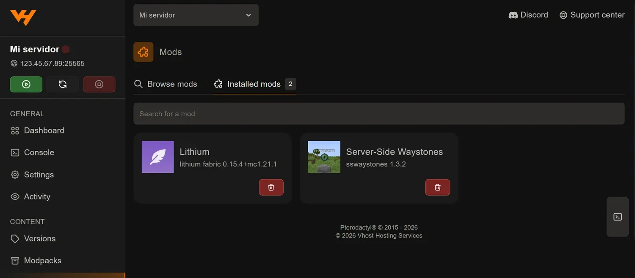635x278 pixels.
Task: Open the Support center link
Action: tap(592, 15)
